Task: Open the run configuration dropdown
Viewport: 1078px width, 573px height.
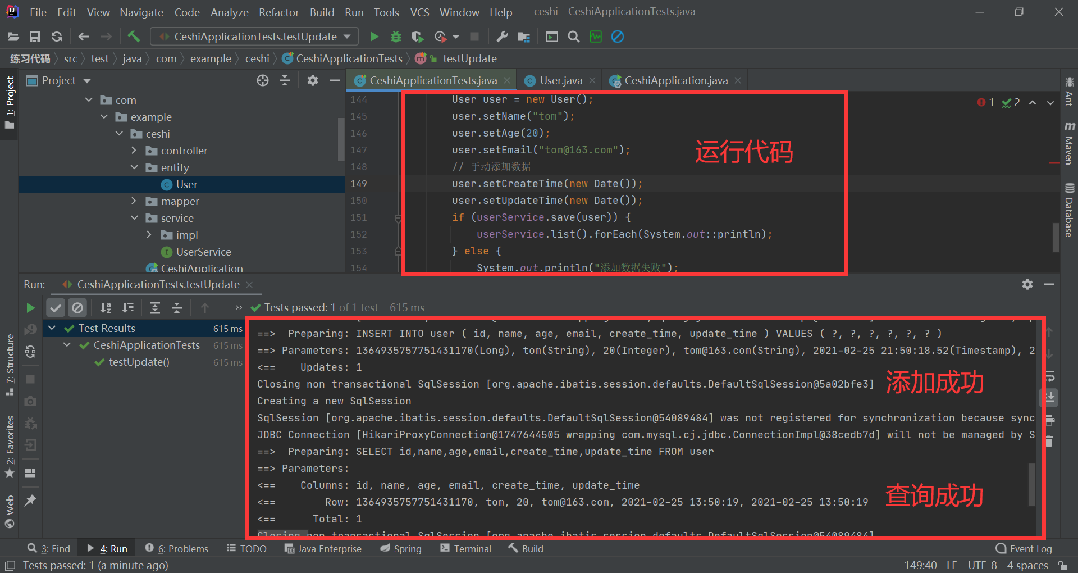Action: tap(254, 37)
